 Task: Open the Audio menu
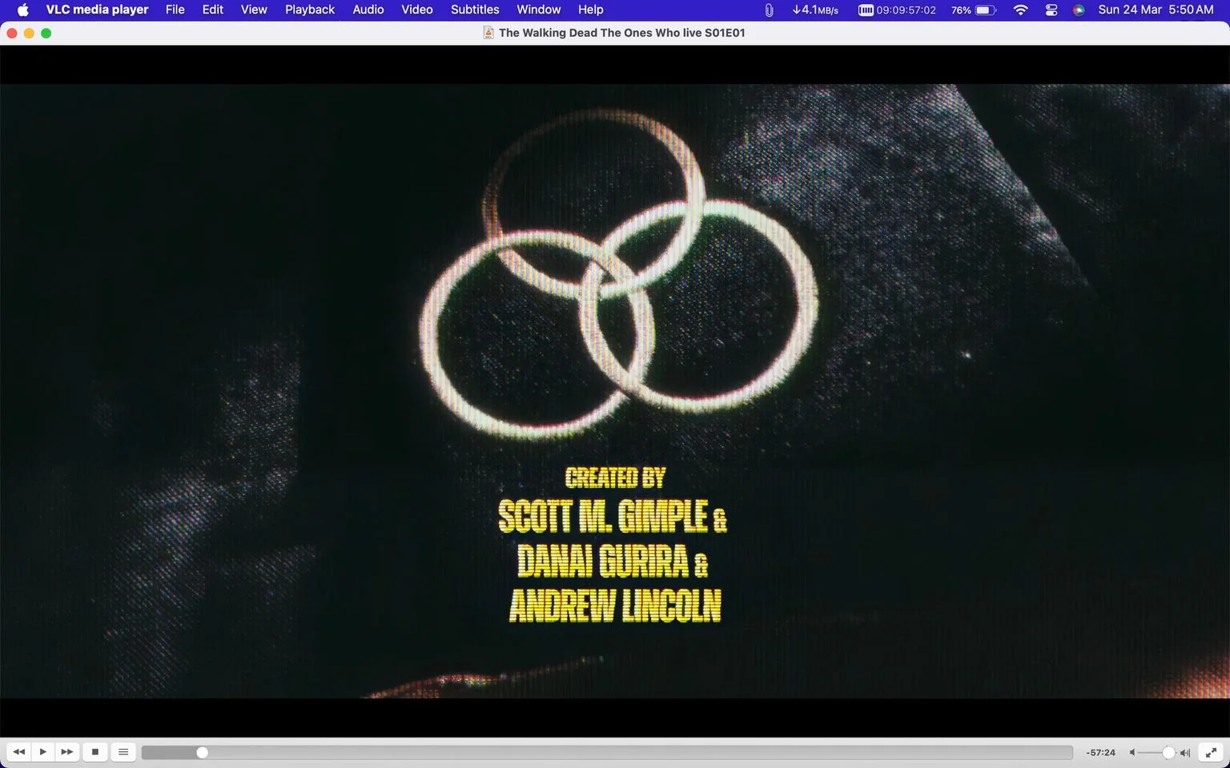click(x=368, y=10)
